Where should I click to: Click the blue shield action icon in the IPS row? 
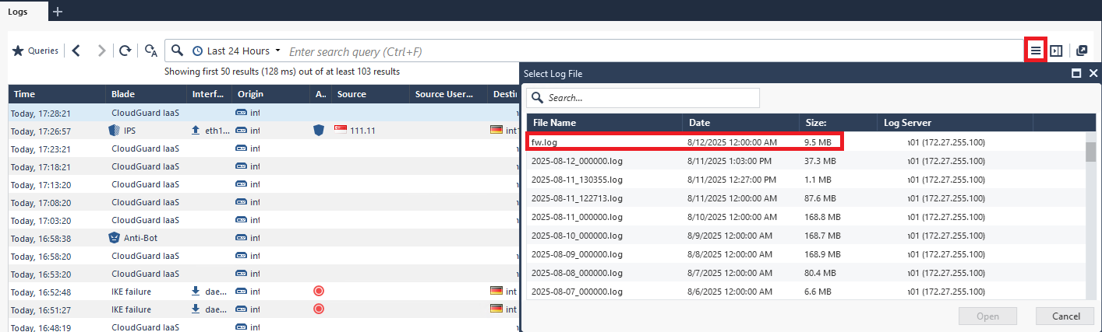point(318,131)
